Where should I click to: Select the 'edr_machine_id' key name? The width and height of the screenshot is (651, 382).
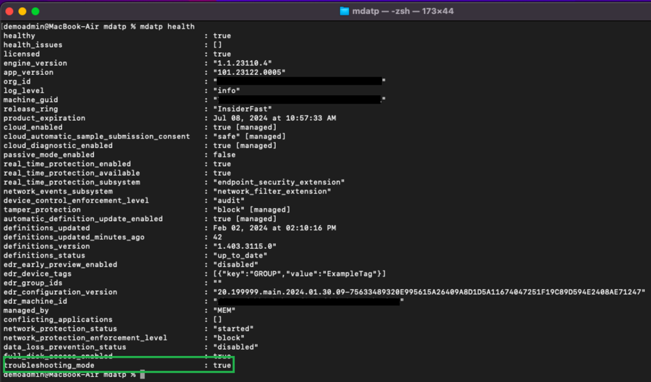pos(35,301)
